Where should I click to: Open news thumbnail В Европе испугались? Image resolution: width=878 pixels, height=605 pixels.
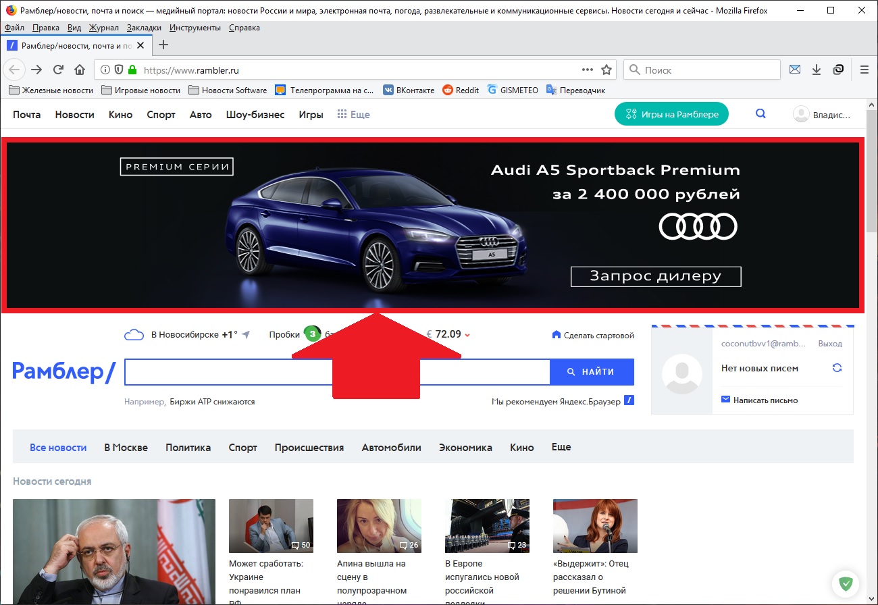click(x=487, y=526)
